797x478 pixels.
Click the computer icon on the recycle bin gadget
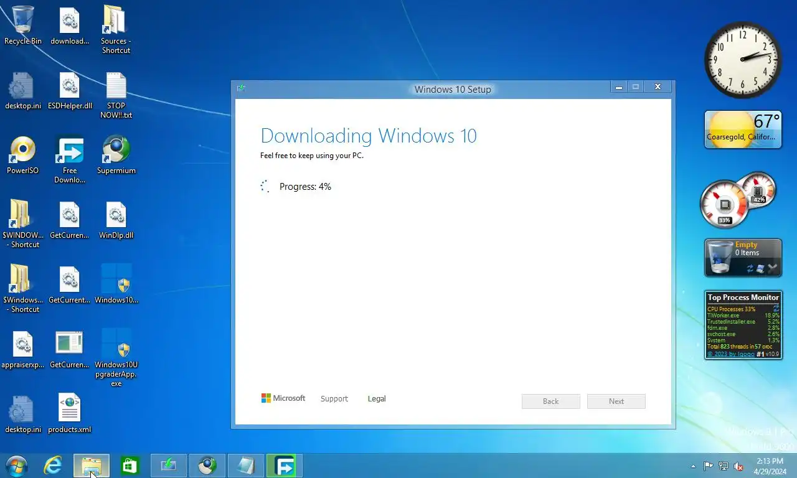(761, 268)
